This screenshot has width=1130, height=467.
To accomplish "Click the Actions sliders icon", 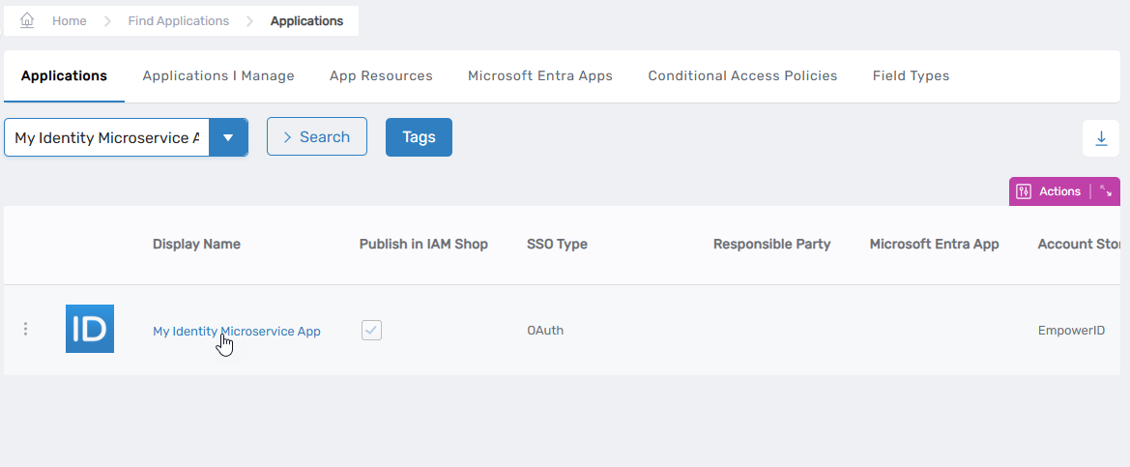I will 1025,191.
